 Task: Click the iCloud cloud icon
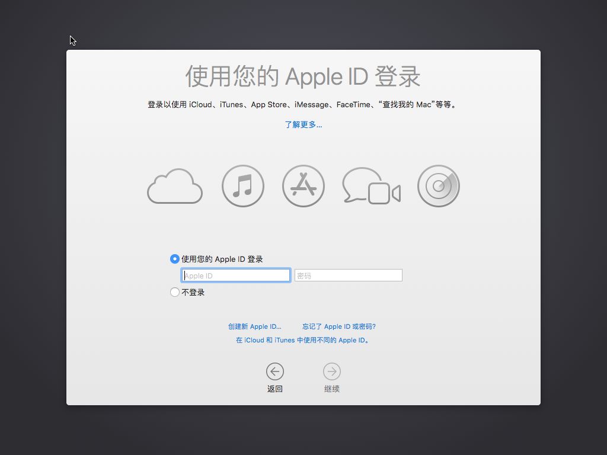pos(174,185)
